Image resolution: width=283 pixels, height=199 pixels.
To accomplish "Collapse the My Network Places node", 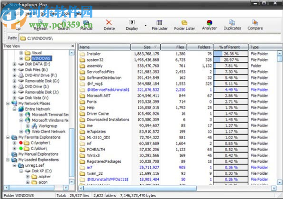I will (8, 103).
